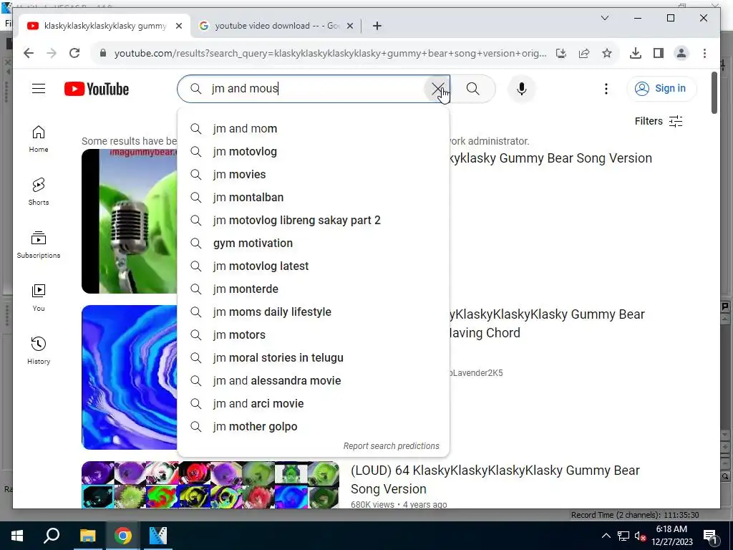Open Shorts in the sidebar
The image size is (733, 550).
[x=39, y=192]
